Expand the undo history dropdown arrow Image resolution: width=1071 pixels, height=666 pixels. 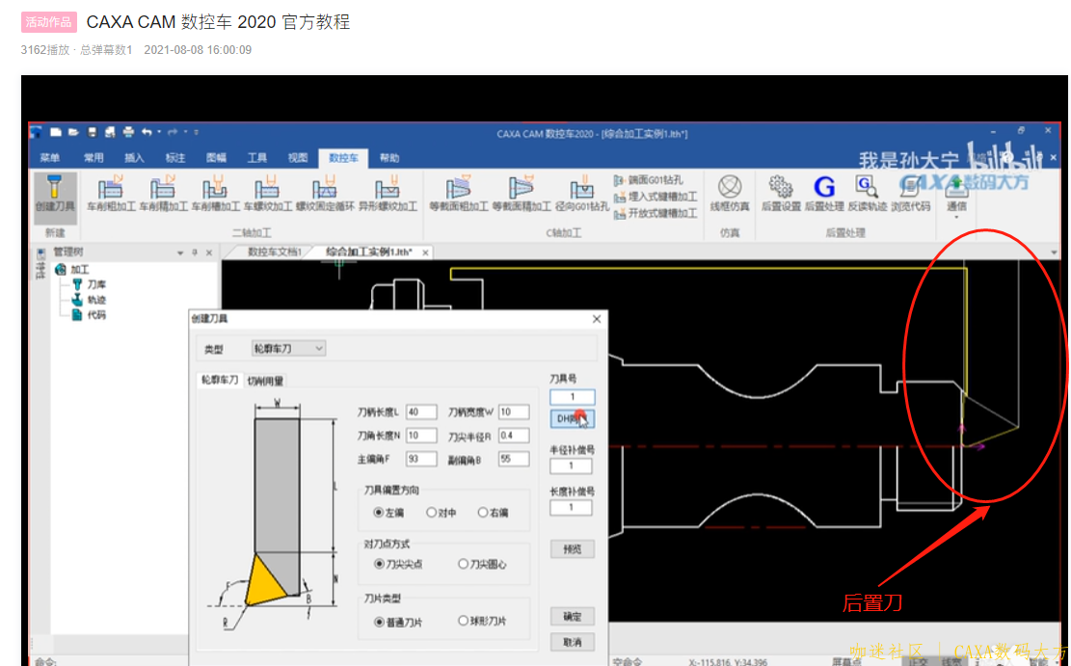coord(158,132)
